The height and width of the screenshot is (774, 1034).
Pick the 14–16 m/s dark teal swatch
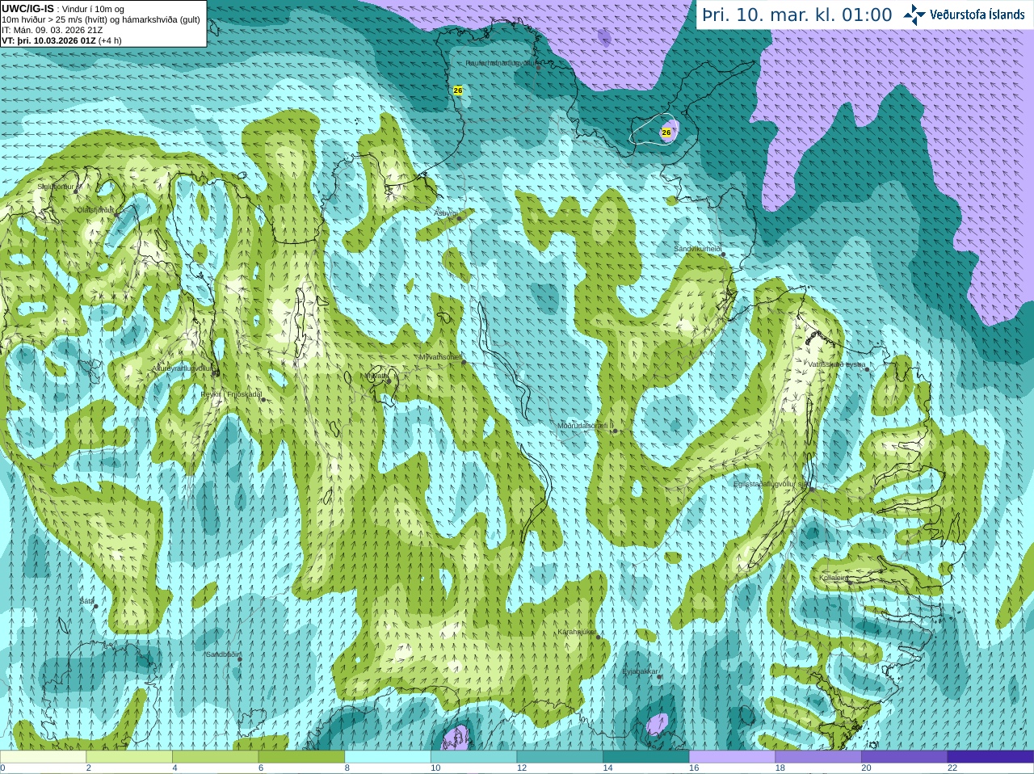tap(646, 757)
